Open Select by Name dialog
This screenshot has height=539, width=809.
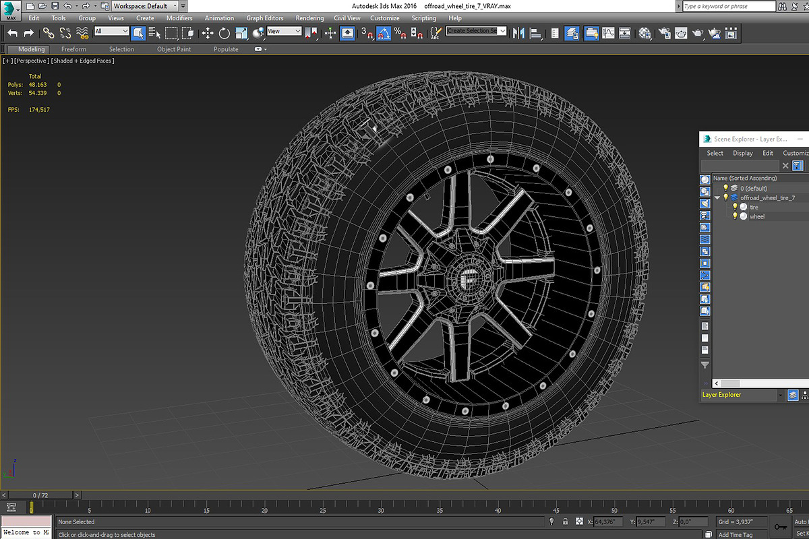(154, 32)
